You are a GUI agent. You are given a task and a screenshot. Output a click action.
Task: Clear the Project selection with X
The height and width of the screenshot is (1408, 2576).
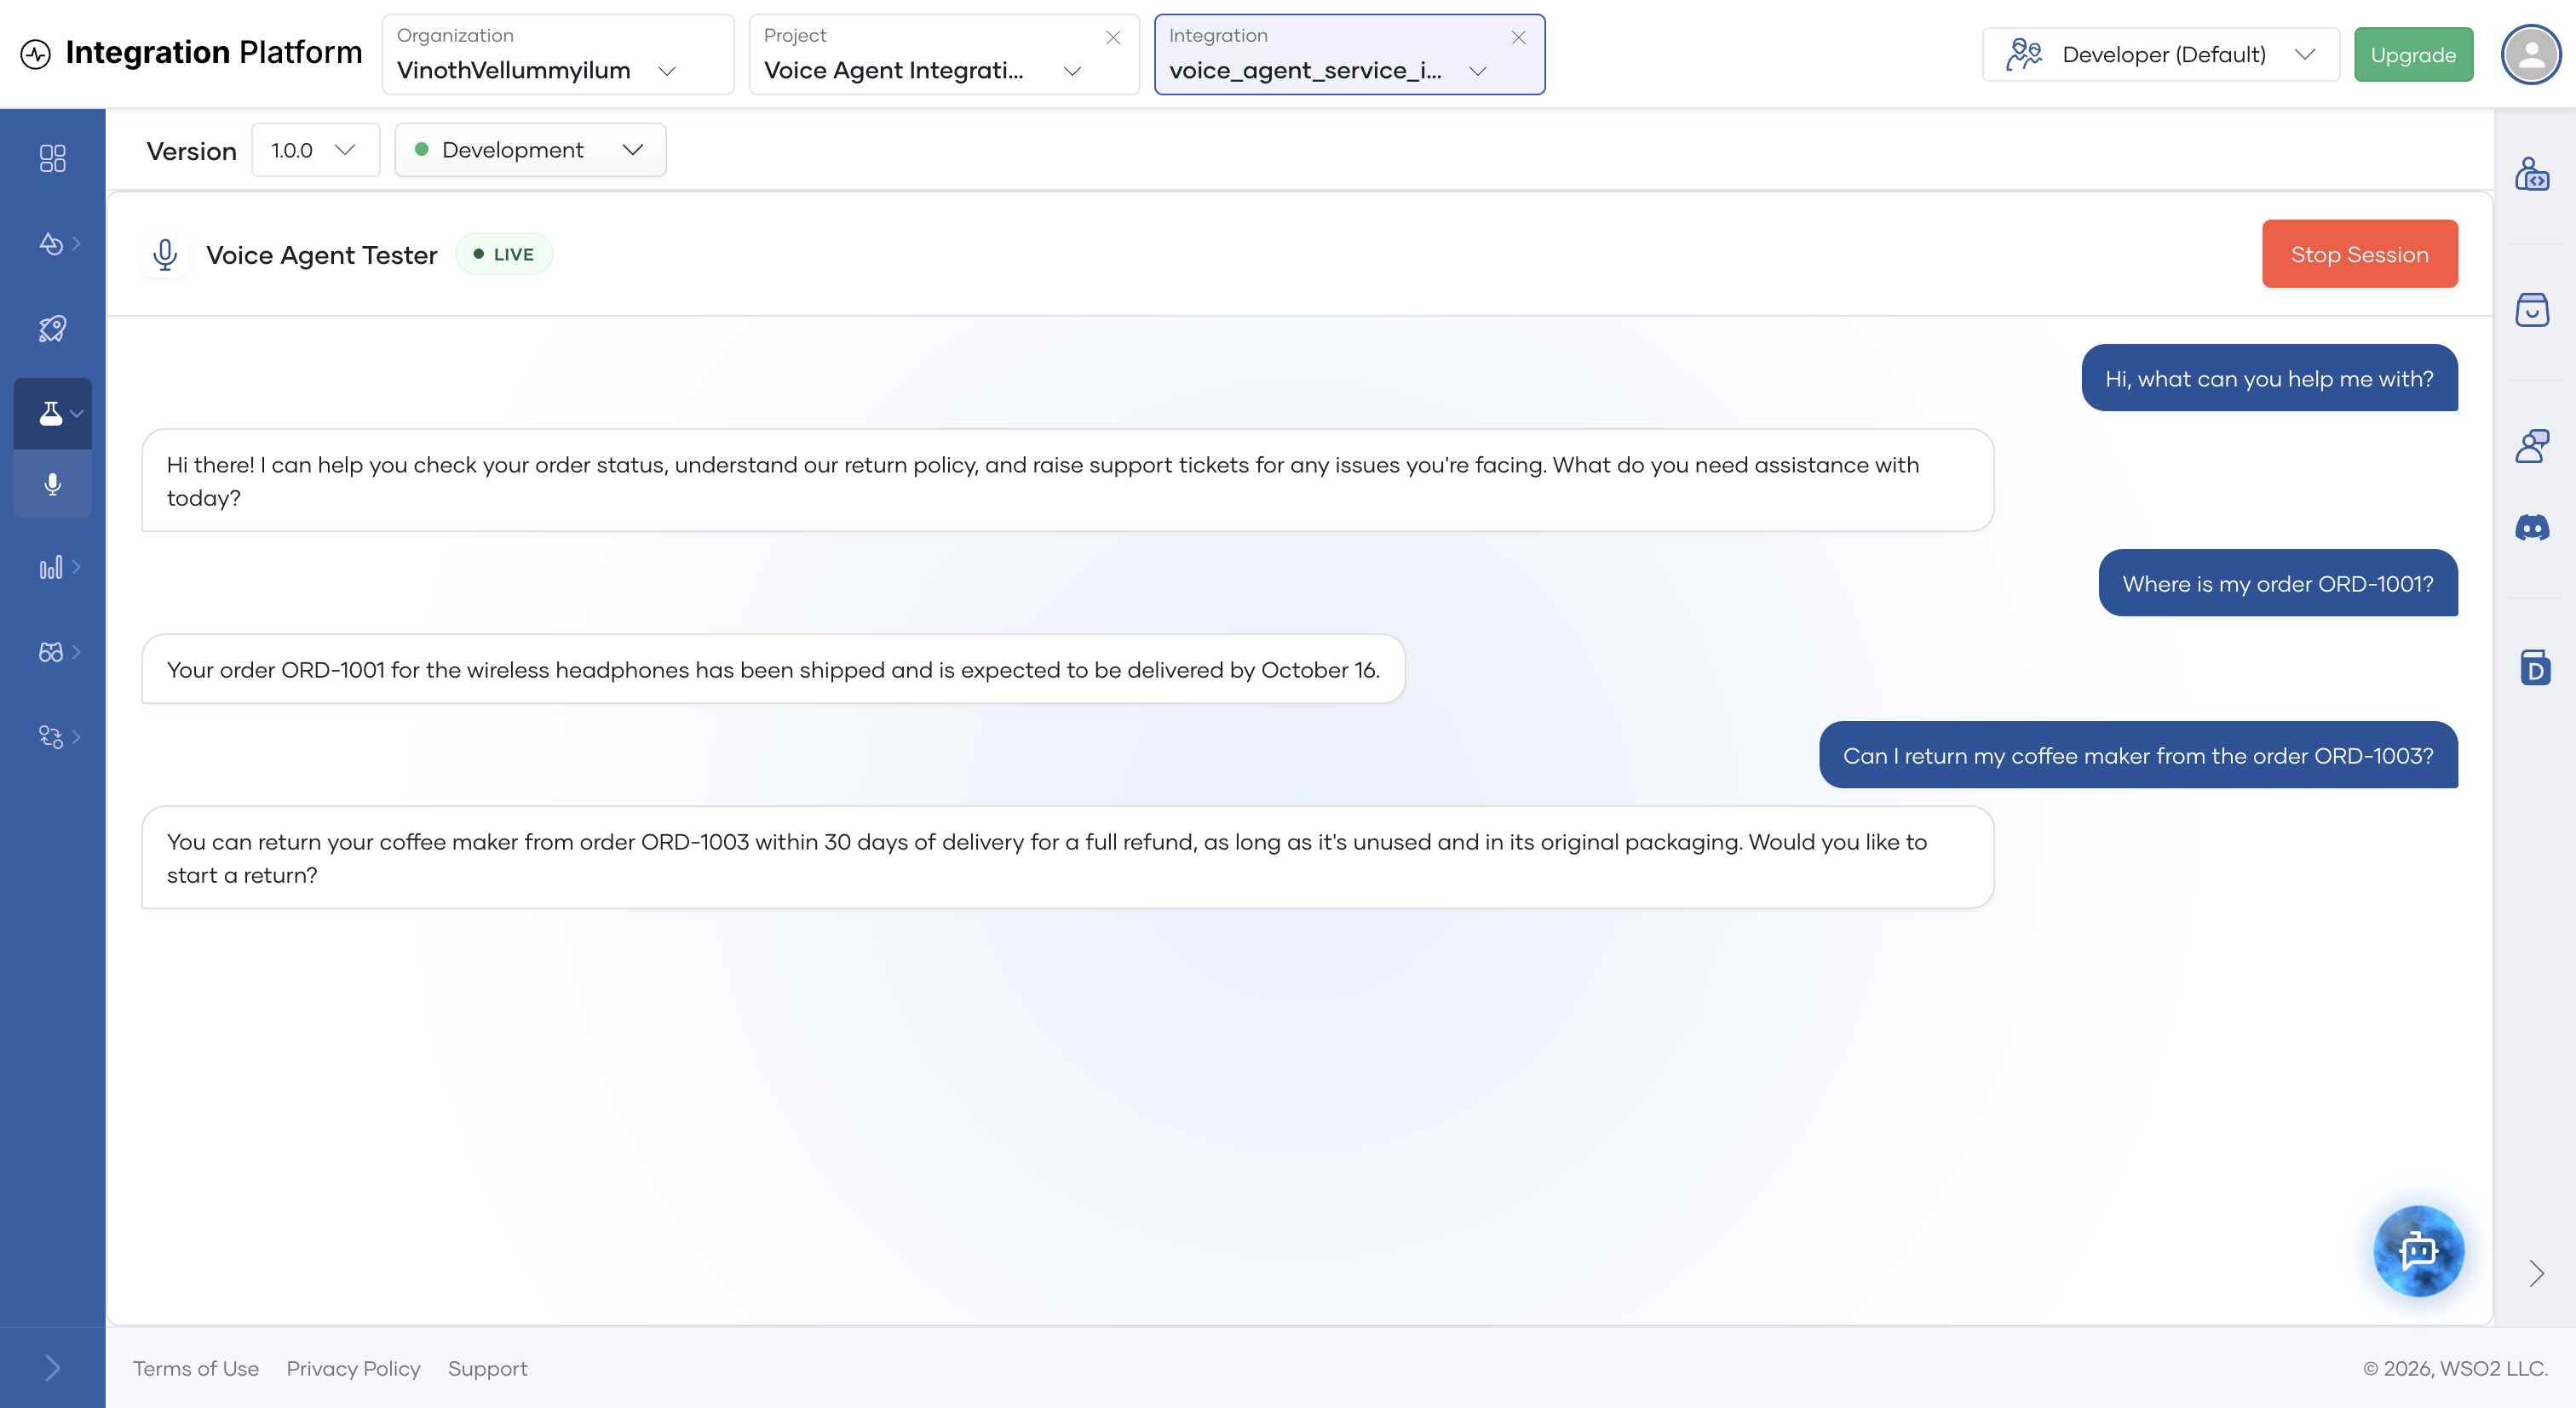(1113, 37)
